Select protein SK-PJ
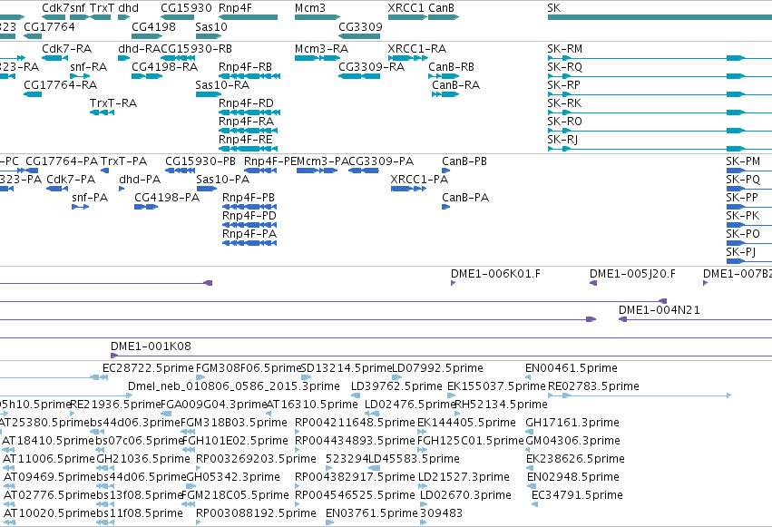The height and width of the screenshot is (527, 772). pos(741,252)
